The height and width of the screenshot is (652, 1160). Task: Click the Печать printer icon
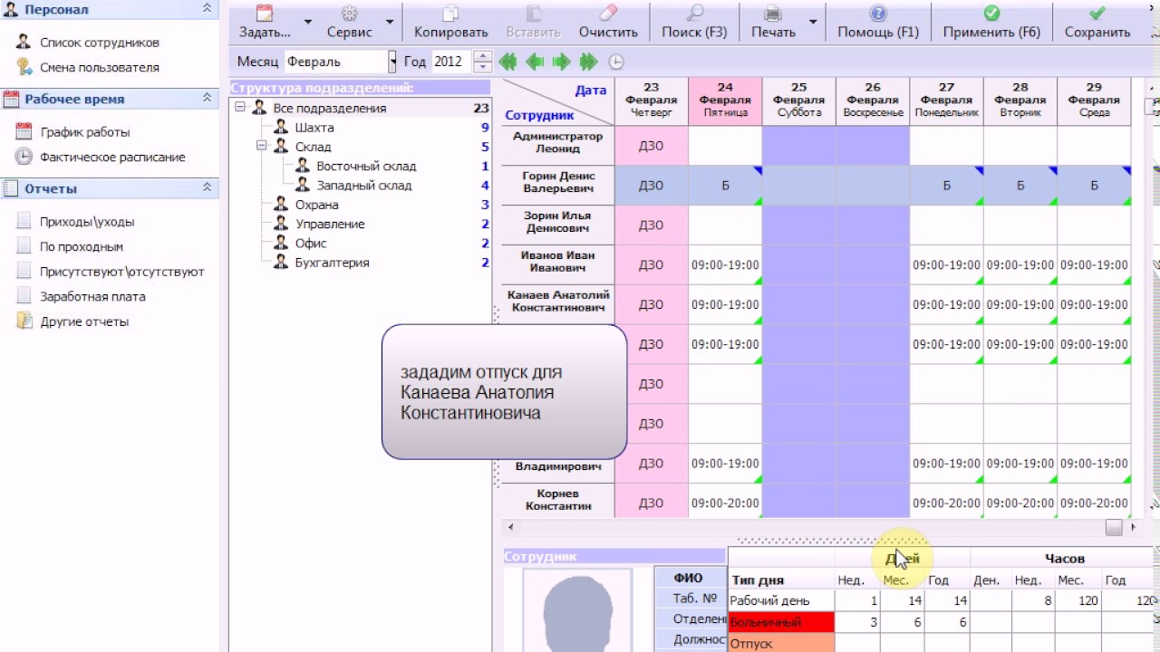coord(773,14)
